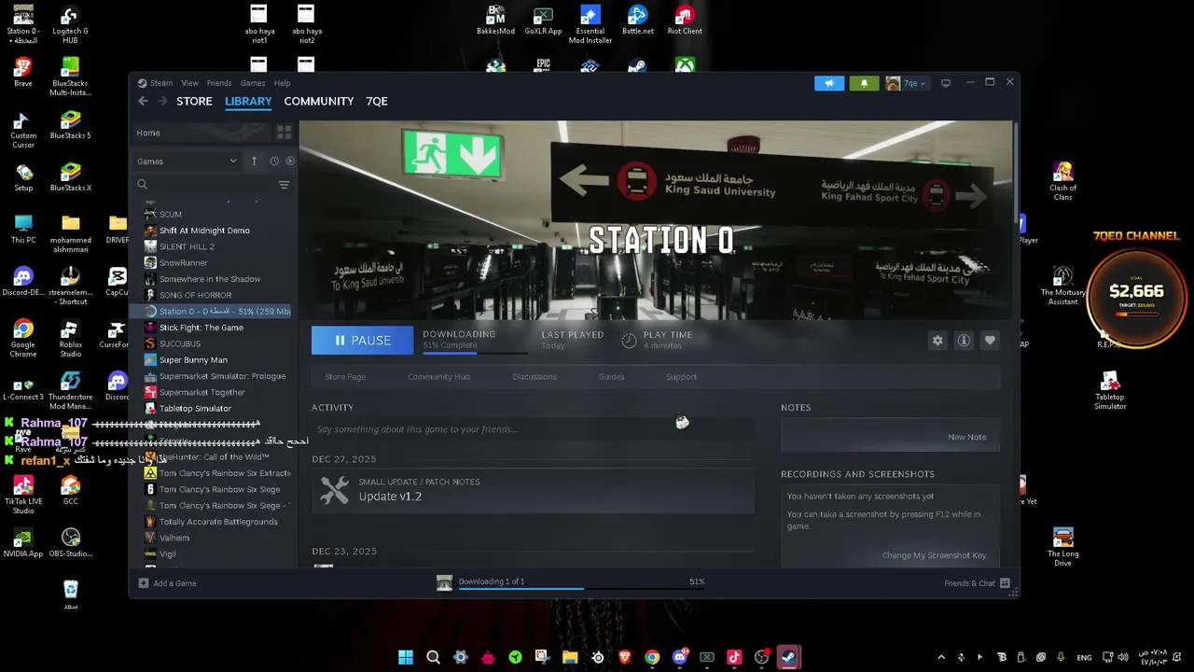
Task: Open the Help menu
Action: click(282, 83)
